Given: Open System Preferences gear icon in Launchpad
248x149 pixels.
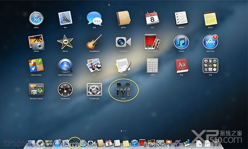Looking at the screenshot, I should 94,90.
